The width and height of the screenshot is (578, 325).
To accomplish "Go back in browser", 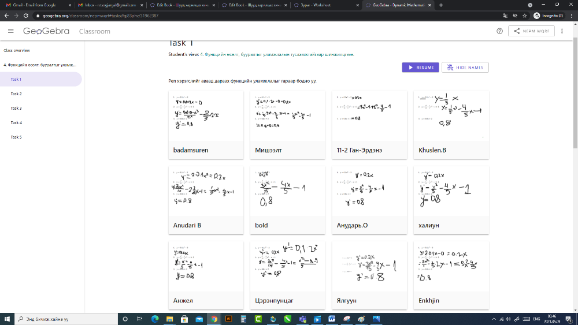I will click(6, 16).
